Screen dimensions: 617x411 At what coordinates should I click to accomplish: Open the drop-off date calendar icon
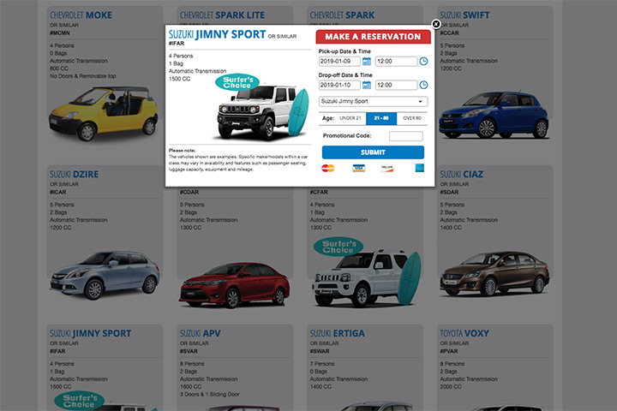(367, 85)
